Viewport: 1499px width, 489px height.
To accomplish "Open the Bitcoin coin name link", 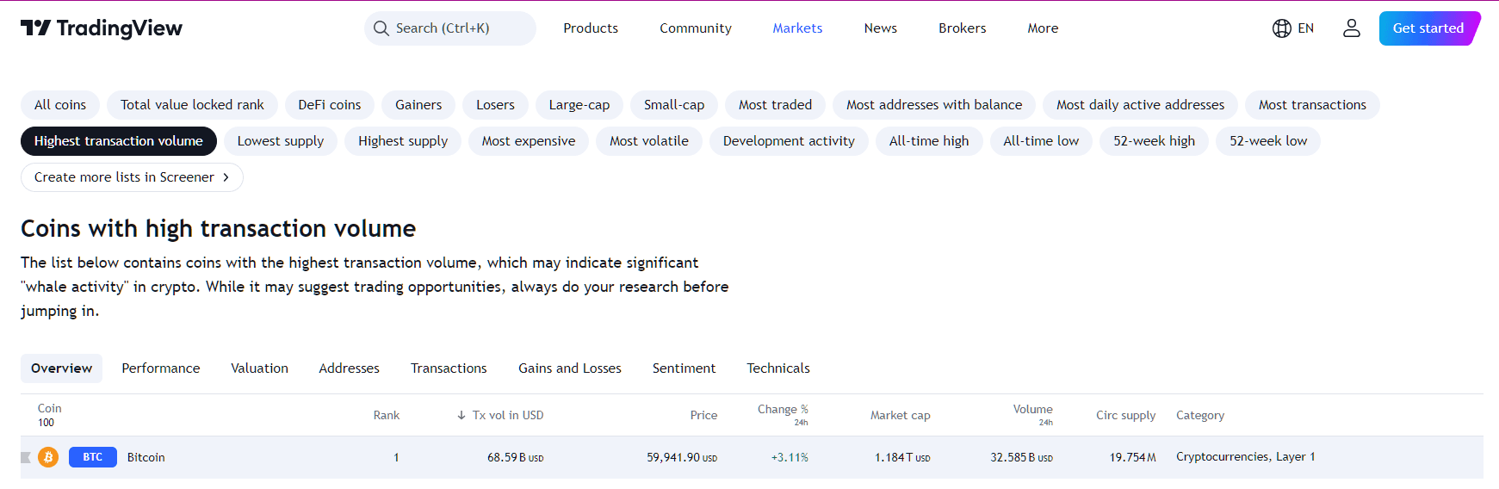I will pyautogui.click(x=146, y=457).
